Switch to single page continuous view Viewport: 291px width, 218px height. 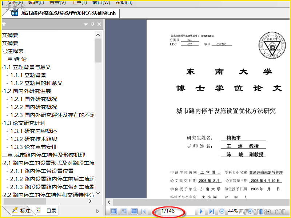point(114,211)
